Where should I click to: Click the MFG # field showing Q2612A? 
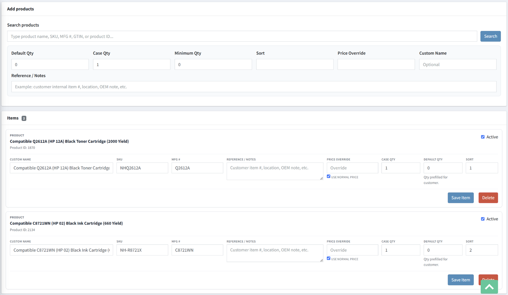point(197,168)
